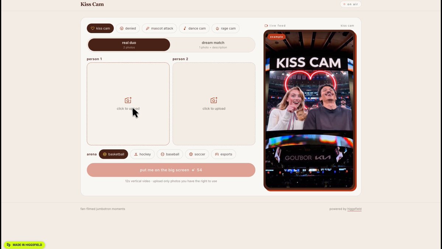Click the baseball ball icon

click(162, 154)
